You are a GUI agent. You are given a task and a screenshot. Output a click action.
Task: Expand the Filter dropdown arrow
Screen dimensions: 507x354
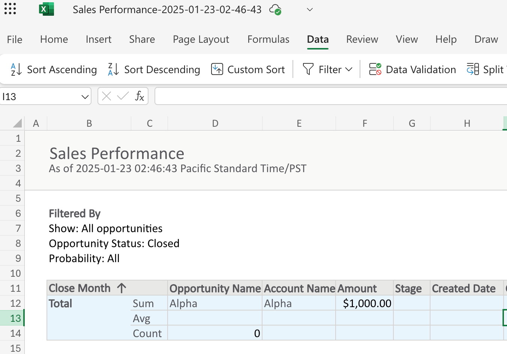tap(349, 69)
